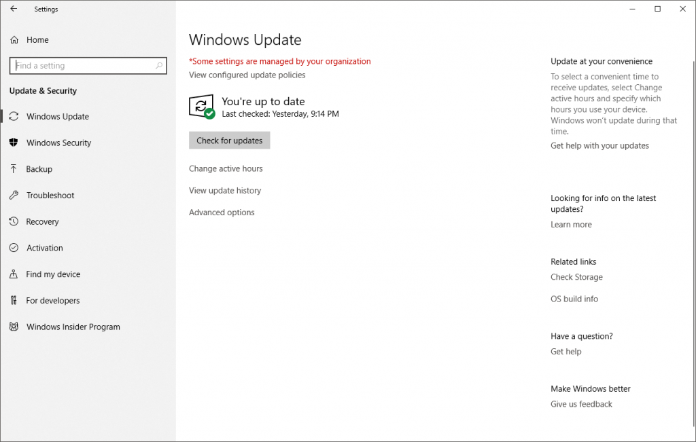Click the search magnifier icon

[x=159, y=66]
